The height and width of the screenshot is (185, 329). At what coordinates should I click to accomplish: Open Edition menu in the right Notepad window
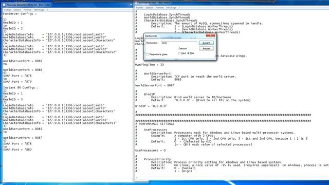pos(149,8)
